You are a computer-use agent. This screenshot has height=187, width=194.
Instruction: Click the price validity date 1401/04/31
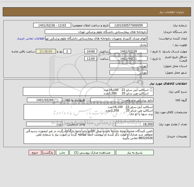click(x=128, y=58)
